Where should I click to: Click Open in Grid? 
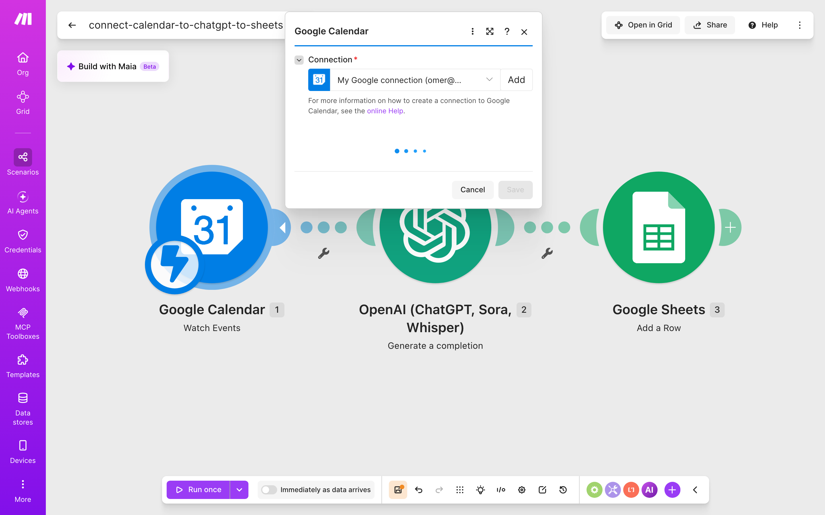(643, 25)
